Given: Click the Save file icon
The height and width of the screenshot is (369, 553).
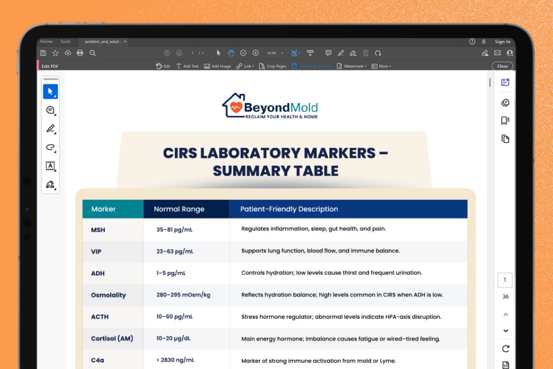Looking at the screenshot, I should 43,53.
